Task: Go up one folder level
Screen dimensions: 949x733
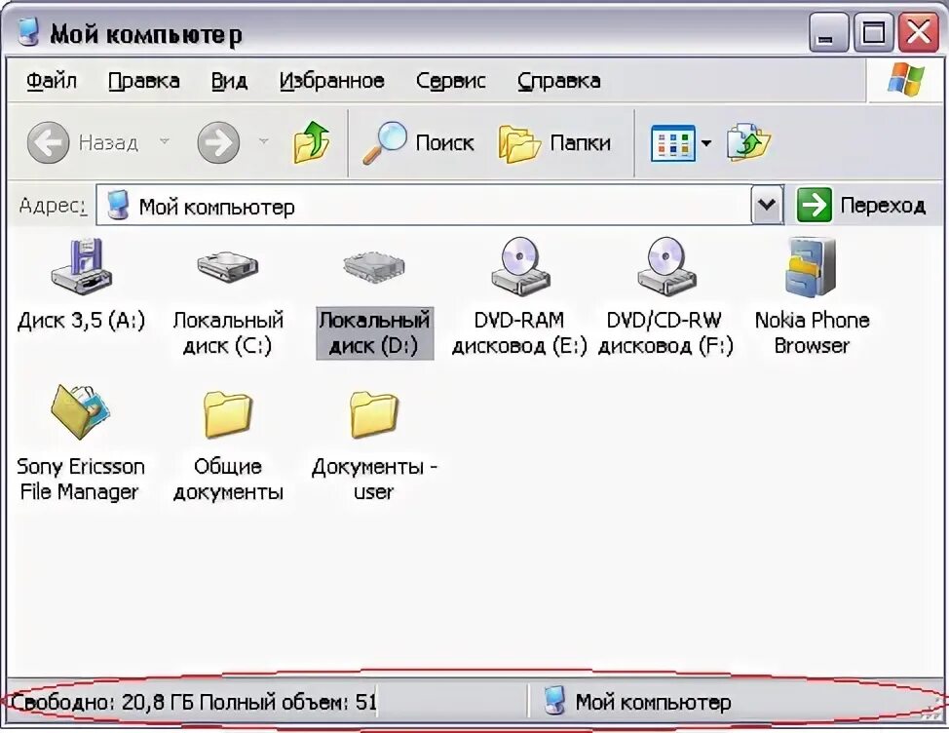Action: coord(312,142)
